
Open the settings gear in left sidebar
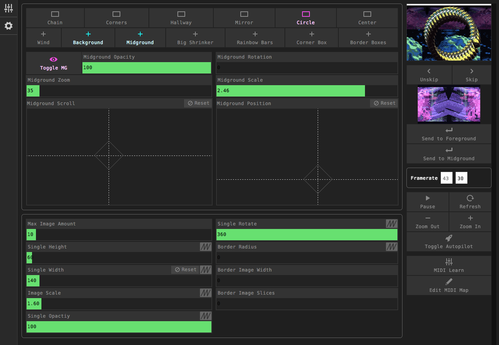pos(9,26)
